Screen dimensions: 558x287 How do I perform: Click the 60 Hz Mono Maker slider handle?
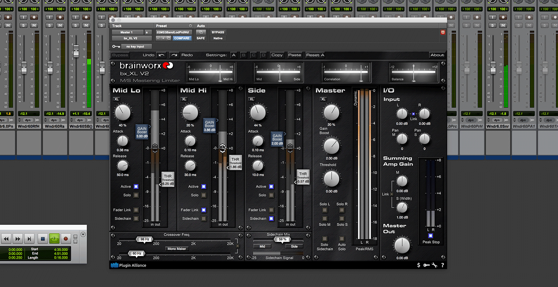tap(137, 253)
